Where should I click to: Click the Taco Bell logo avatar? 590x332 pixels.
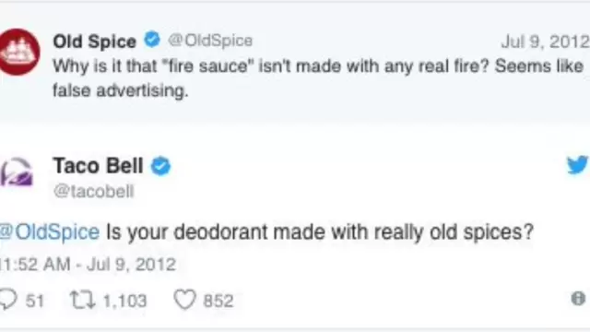pos(17,172)
